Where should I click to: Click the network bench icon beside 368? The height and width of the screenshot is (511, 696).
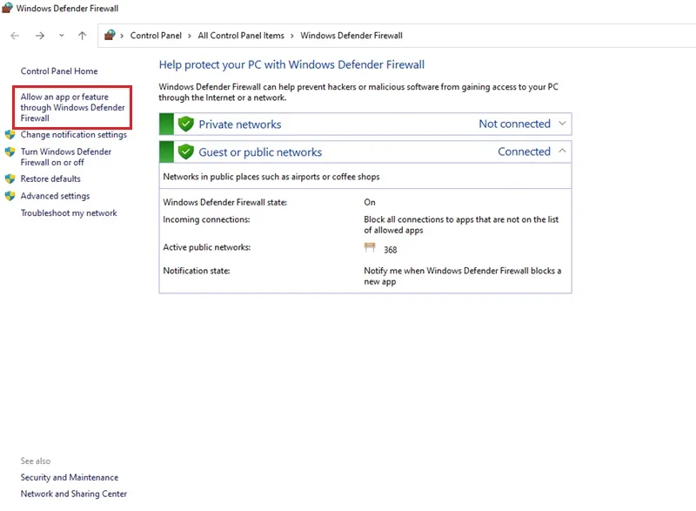click(x=370, y=248)
